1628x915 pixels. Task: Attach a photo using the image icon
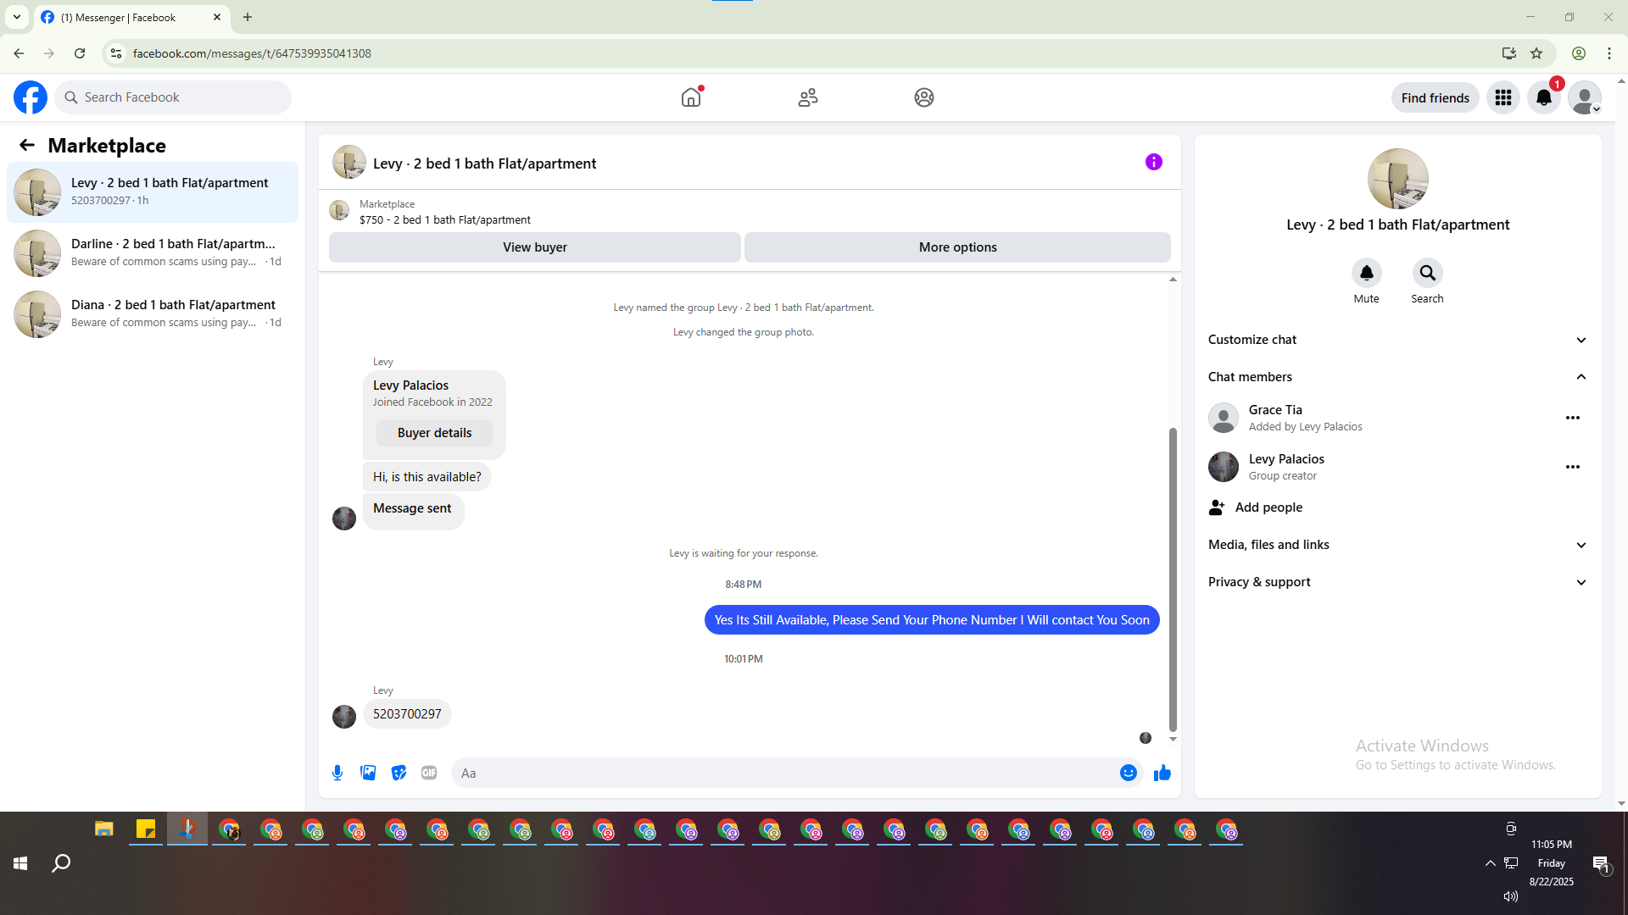(x=368, y=773)
